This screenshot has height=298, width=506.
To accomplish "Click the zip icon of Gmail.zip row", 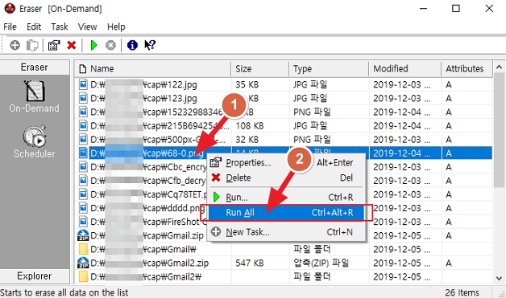I will click(x=83, y=235).
